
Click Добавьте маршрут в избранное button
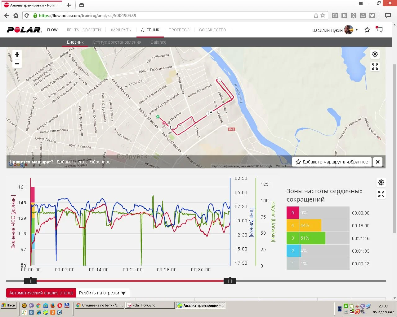[x=332, y=162]
